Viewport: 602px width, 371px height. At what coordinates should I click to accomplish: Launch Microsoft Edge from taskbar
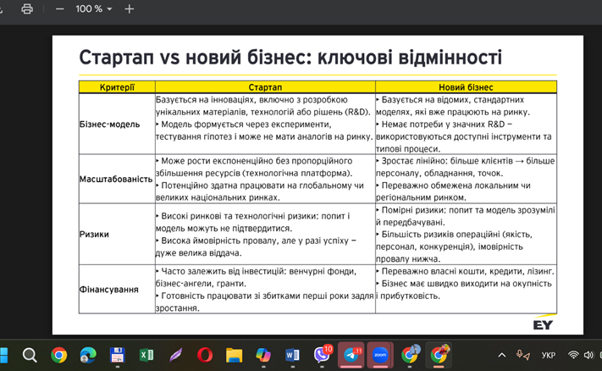click(88, 355)
